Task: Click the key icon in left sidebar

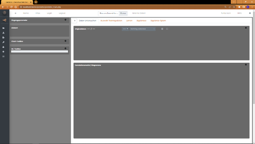Action: click(x=4, y=42)
